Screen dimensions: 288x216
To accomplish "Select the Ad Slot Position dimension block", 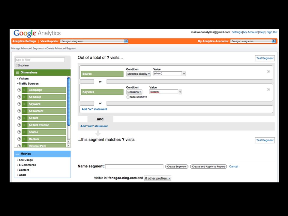I will pos(44,125).
